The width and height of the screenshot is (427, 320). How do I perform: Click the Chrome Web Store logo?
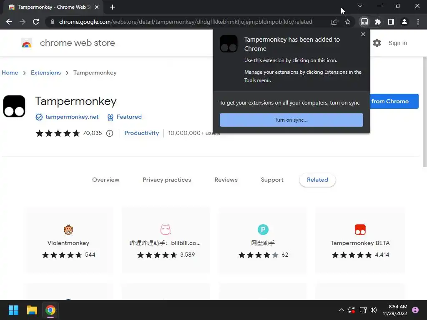pos(27,43)
